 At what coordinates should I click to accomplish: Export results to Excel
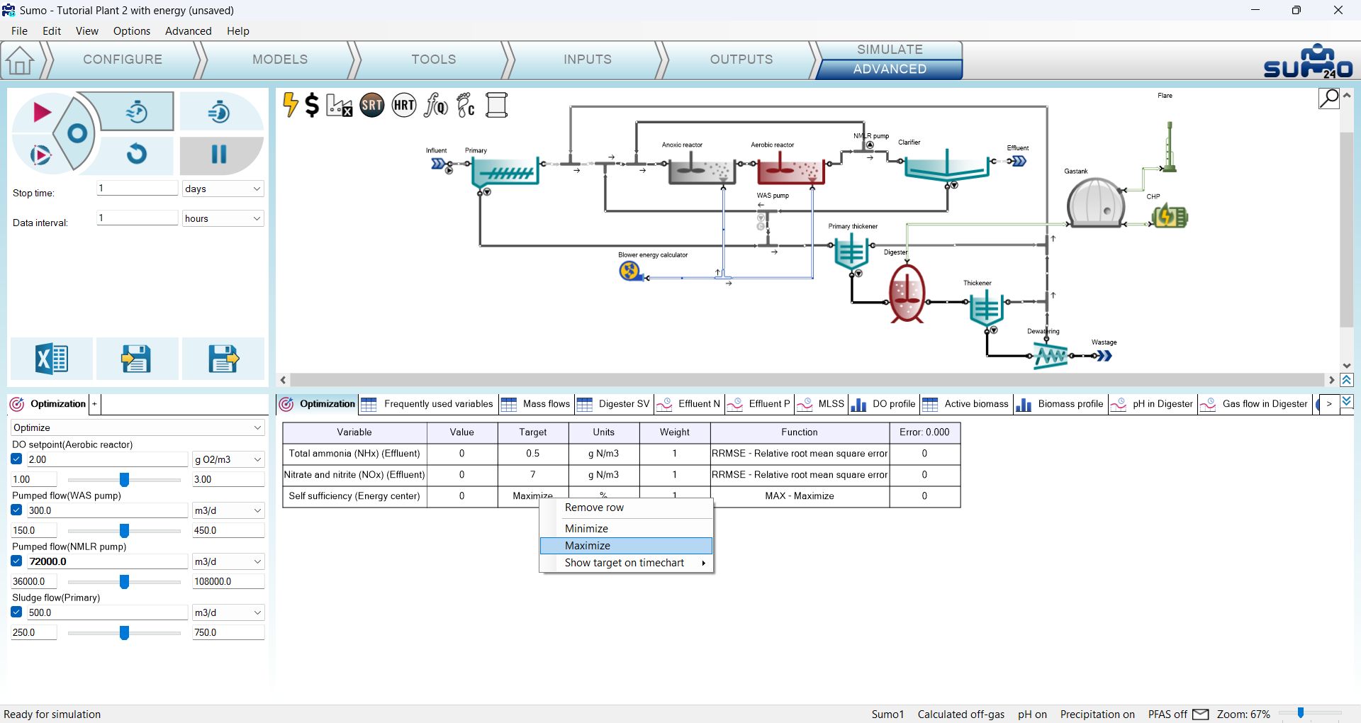coord(52,359)
